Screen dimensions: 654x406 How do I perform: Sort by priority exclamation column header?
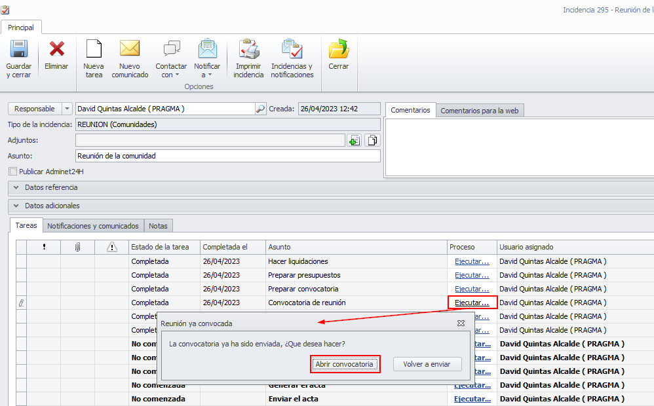click(x=44, y=247)
